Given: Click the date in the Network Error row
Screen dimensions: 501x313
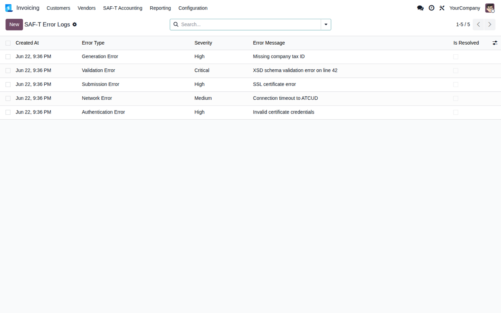Looking at the screenshot, I should coord(33,98).
